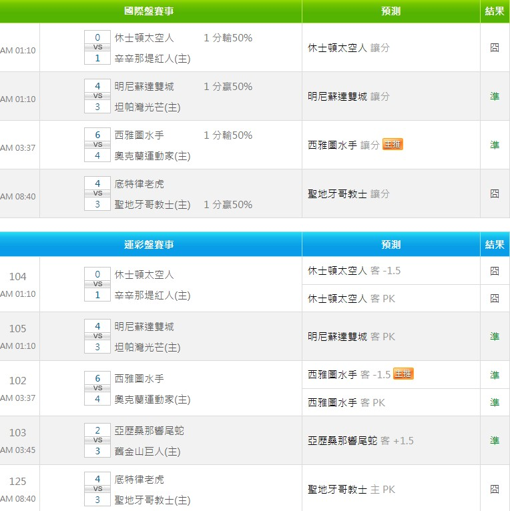Click game number 104
Screen dimensions: 510x511
coord(17,277)
